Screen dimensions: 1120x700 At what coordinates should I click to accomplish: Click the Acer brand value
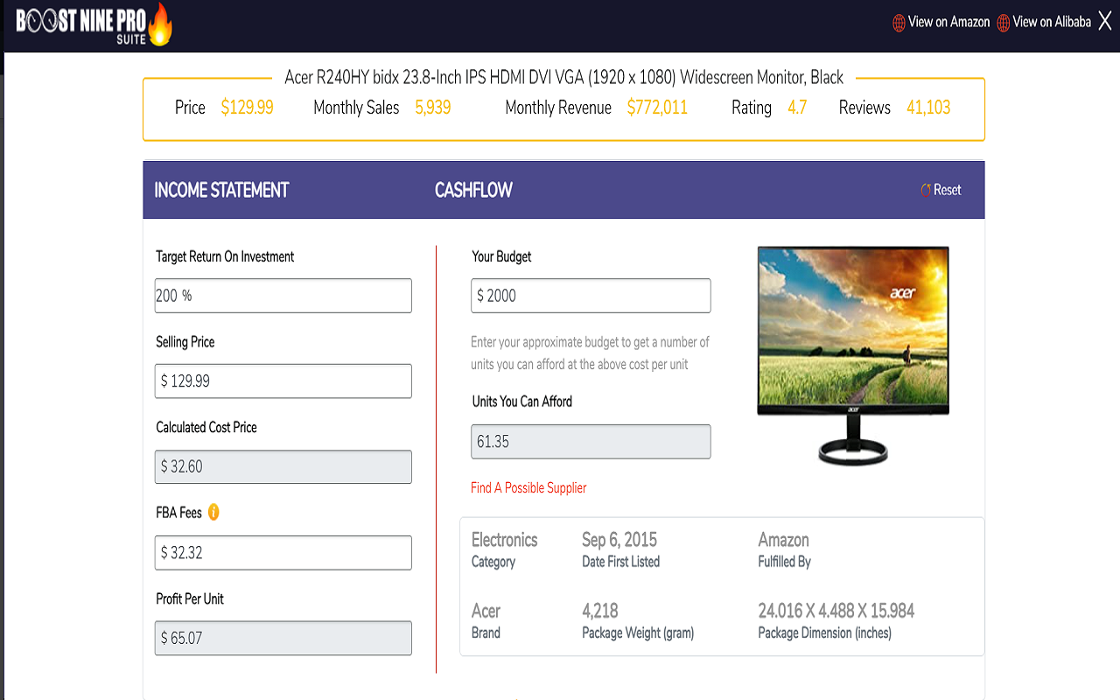pyautogui.click(x=486, y=611)
